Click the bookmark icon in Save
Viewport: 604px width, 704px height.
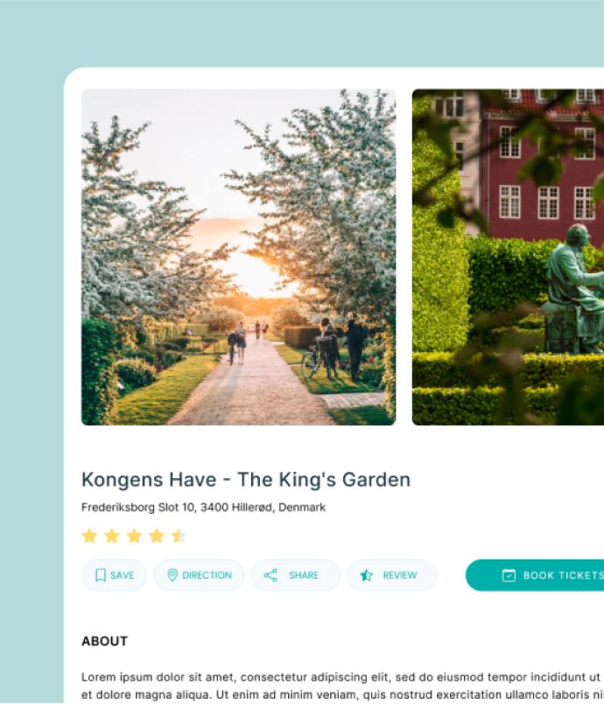[x=101, y=575]
